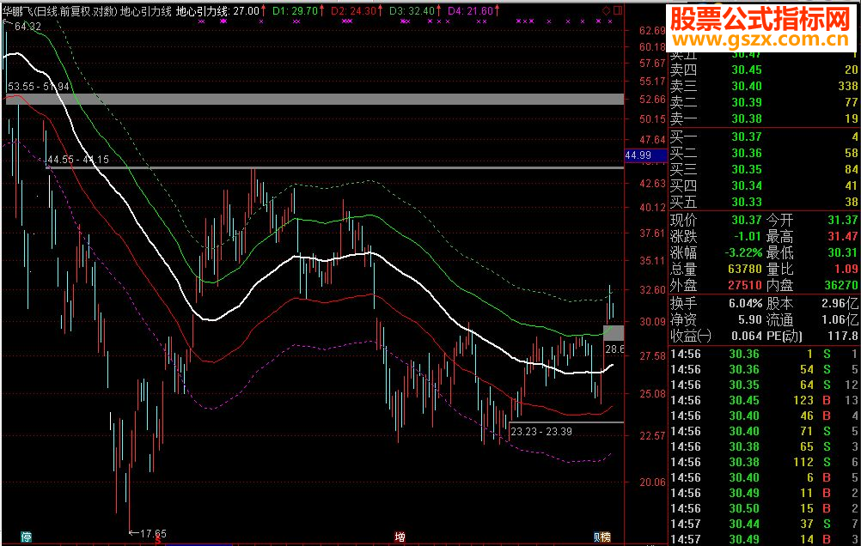Click the green D1: 29.70 indicator value

click(295, 11)
